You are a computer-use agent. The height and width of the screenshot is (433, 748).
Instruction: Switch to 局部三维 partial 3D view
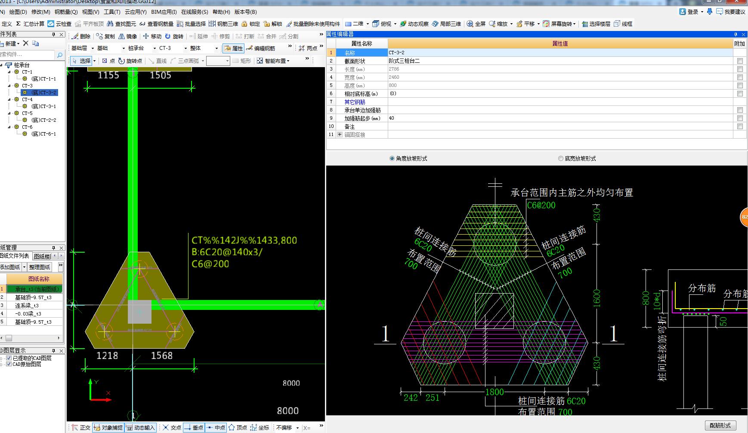pos(446,24)
